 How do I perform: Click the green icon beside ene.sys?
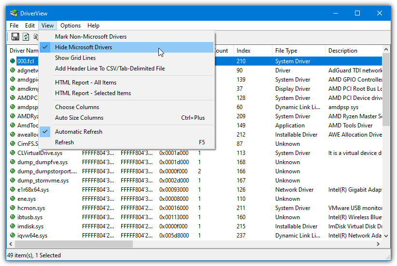pos(13,199)
